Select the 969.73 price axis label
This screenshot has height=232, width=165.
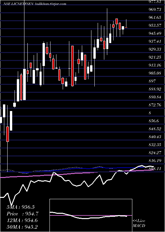[x=155, y=10]
